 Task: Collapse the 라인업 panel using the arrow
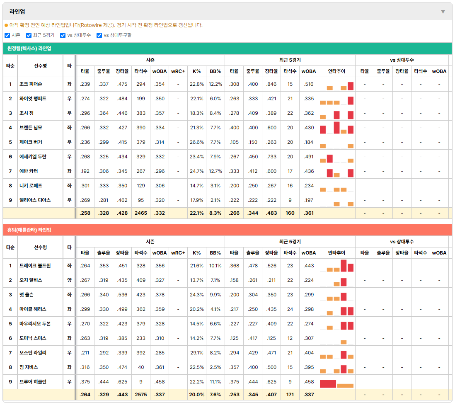coord(443,12)
